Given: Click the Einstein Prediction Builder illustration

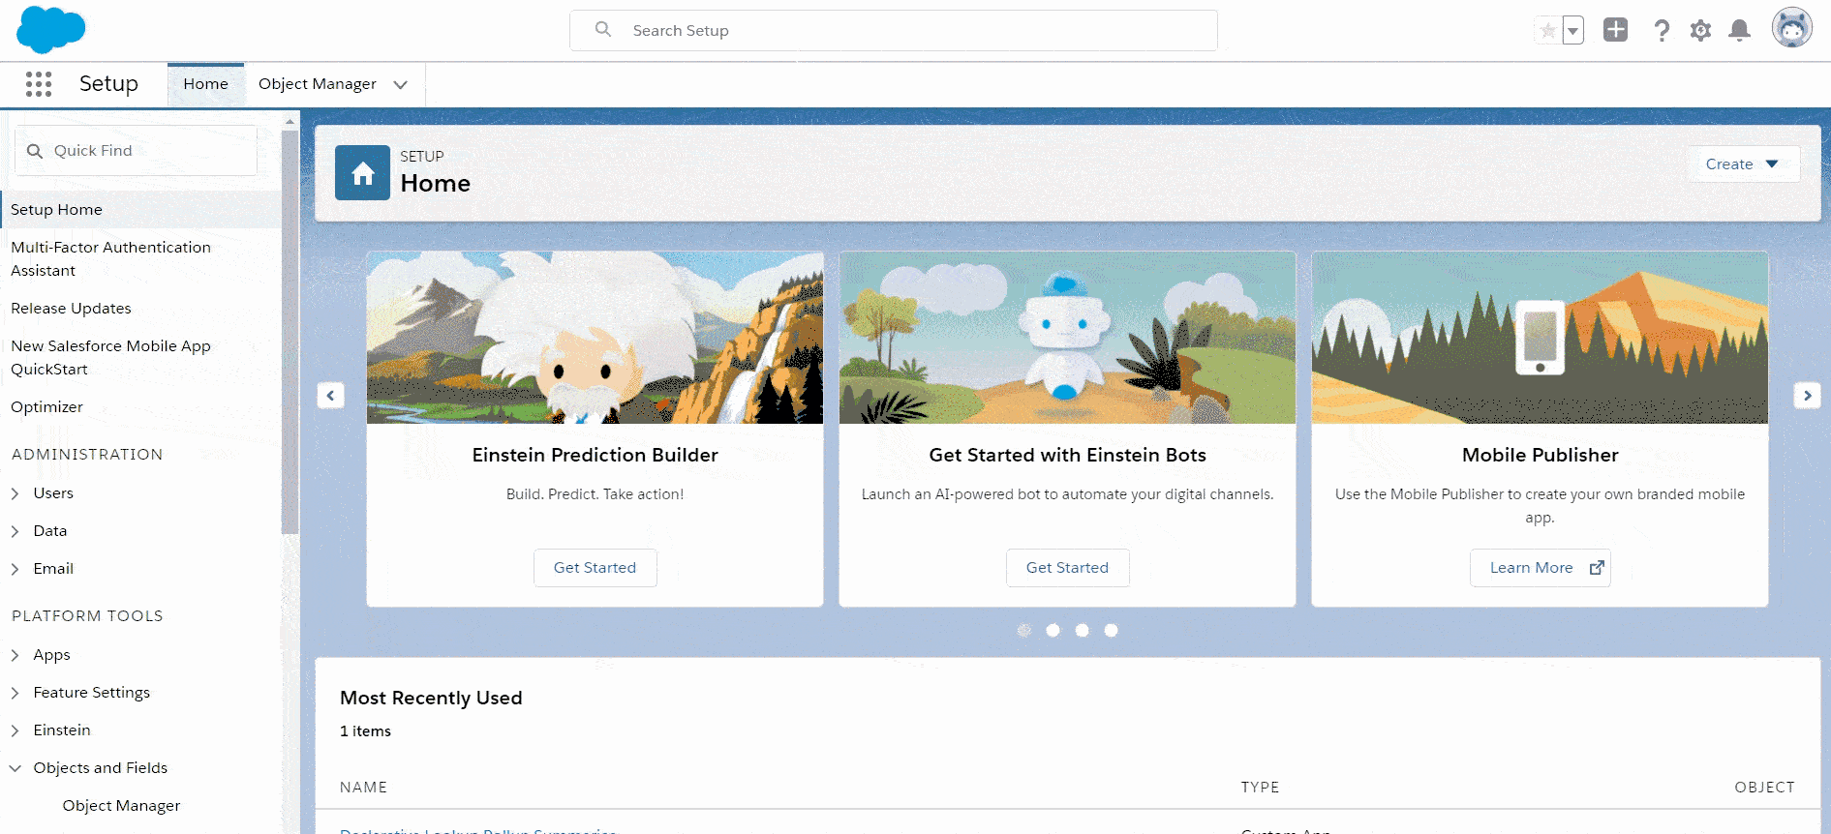Looking at the screenshot, I should (595, 338).
